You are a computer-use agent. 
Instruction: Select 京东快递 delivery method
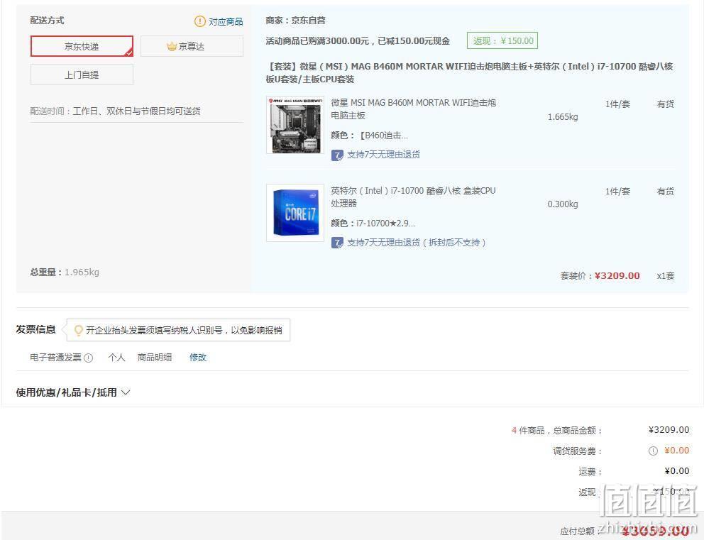click(x=82, y=46)
